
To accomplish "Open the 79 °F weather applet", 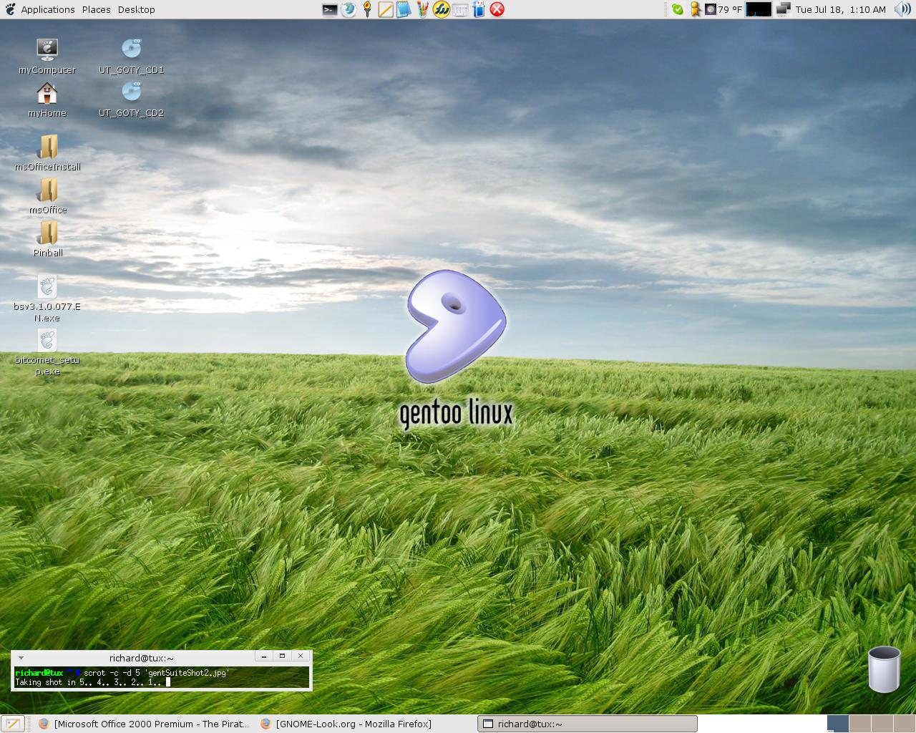I will (723, 9).
